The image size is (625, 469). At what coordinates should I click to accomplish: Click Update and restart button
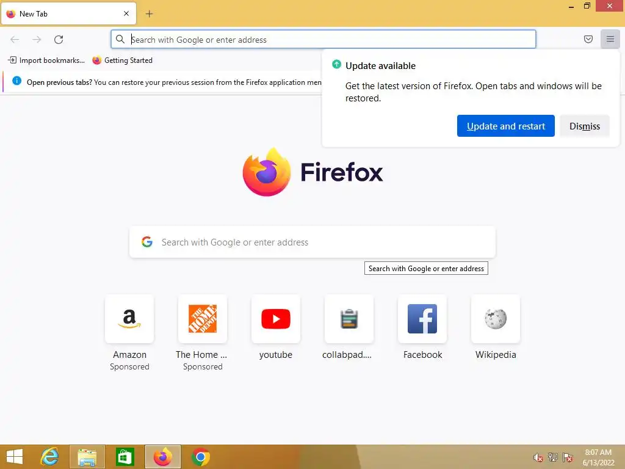tap(505, 126)
